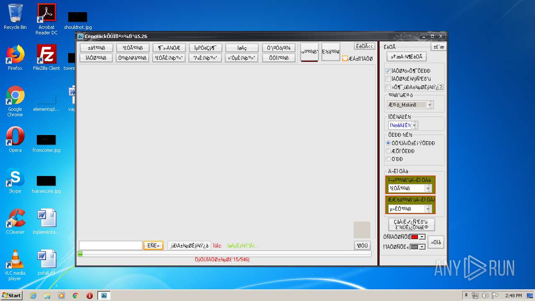Uncheck the checked first option checkbox
Viewport: 535px width, 301px height.
coord(388,71)
